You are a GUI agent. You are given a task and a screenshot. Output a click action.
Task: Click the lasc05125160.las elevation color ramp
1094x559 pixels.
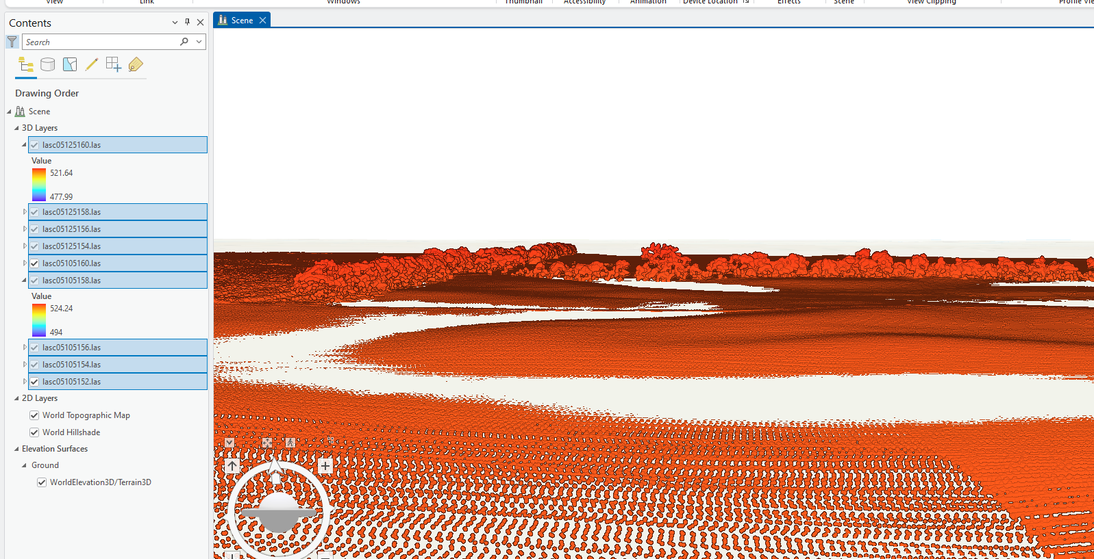(x=39, y=185)
